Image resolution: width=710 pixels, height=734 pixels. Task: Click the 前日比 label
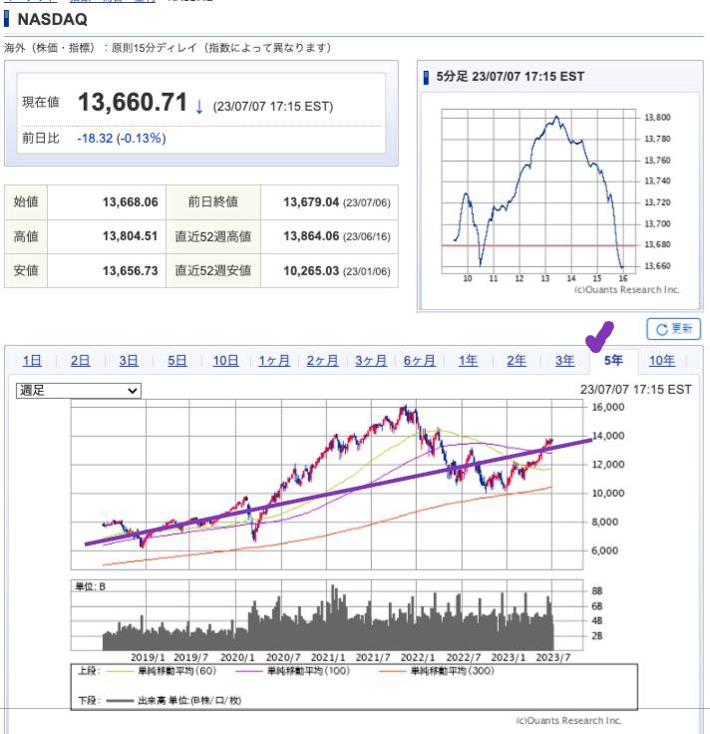tap(41, 138)
